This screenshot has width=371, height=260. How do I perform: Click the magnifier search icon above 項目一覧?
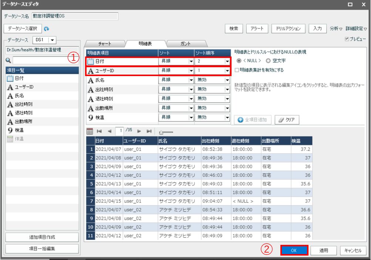pyautogui.click(x=8, y=60)
